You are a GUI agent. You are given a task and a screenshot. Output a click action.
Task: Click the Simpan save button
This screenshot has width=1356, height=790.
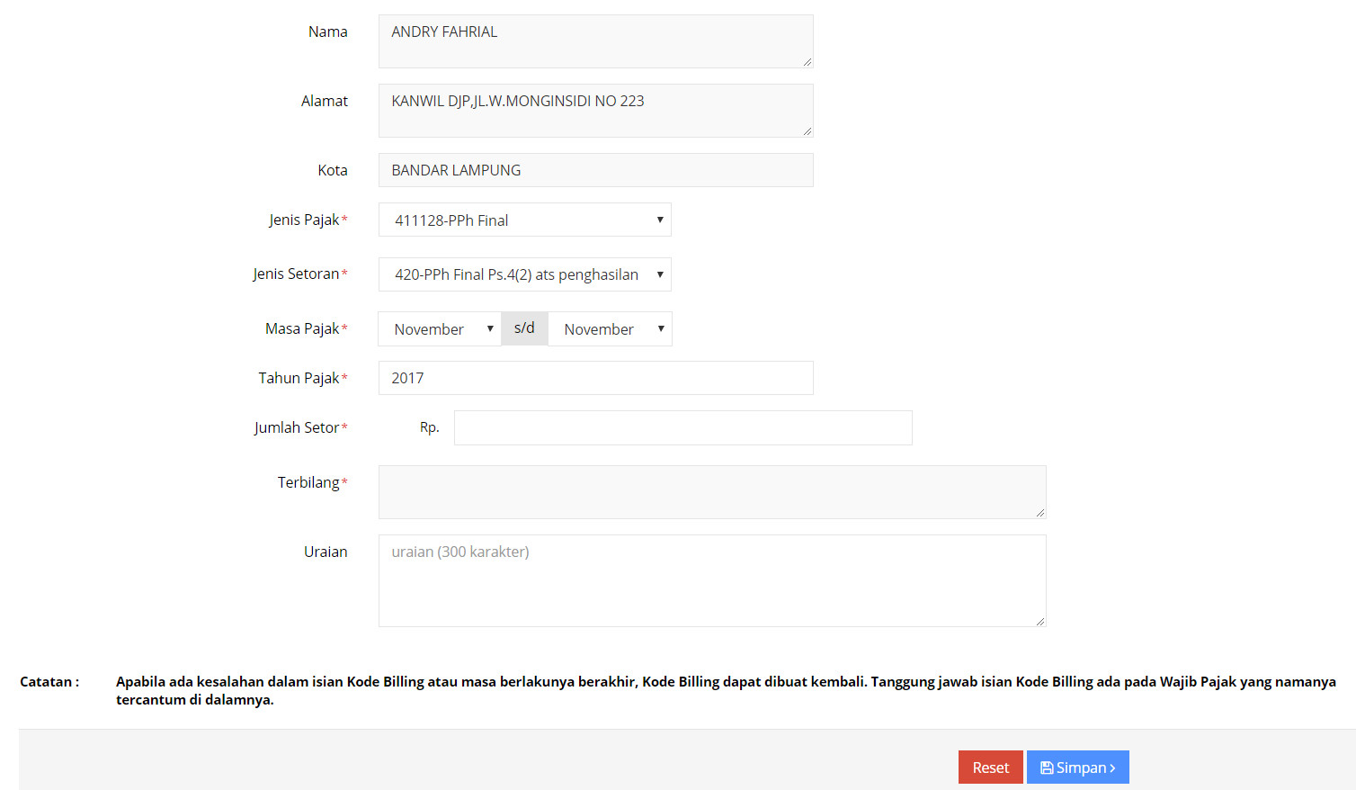pos(1077,768)
